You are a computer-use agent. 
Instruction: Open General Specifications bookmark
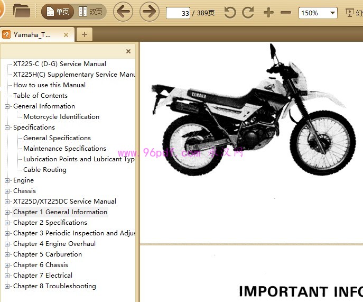pos(57,138)
